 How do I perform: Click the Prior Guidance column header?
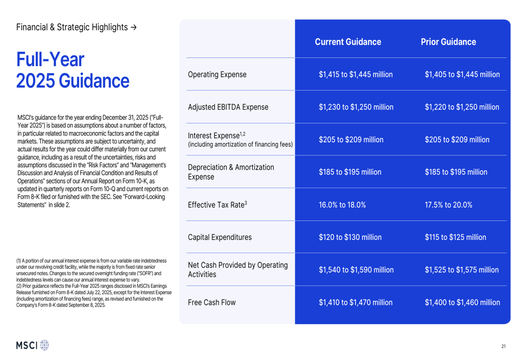pyautogui.click(x=448, y=42)
